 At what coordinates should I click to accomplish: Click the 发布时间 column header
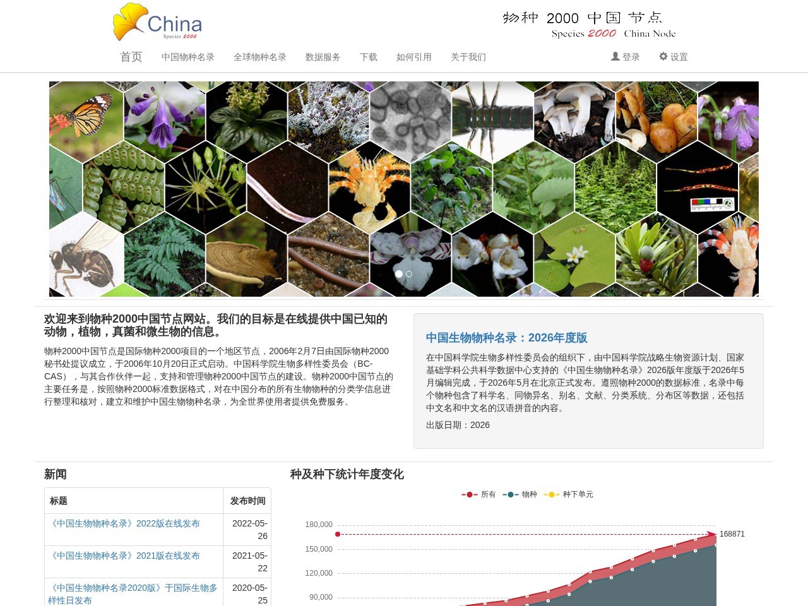point(247,501)
